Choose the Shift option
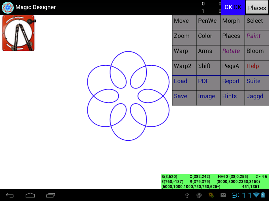Screen dimensions: 269x201 [208, 68]
